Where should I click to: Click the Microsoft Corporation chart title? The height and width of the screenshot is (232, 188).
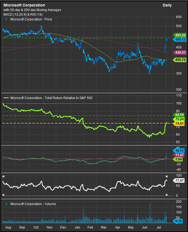point(24,5)
